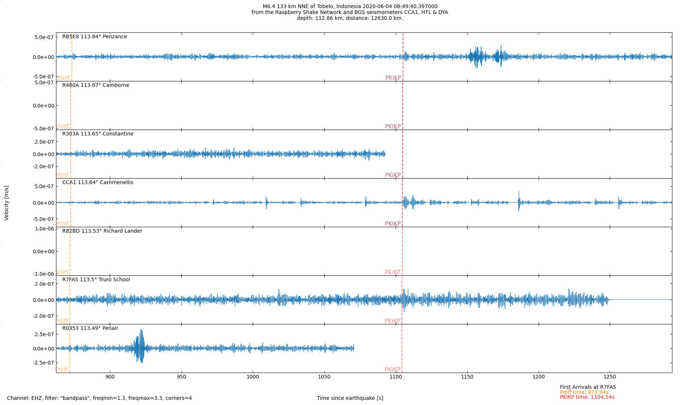The image size is (700, 405).
Task: Select the PKiKP label in the Richard Lander panel
Action: point(392,272)
